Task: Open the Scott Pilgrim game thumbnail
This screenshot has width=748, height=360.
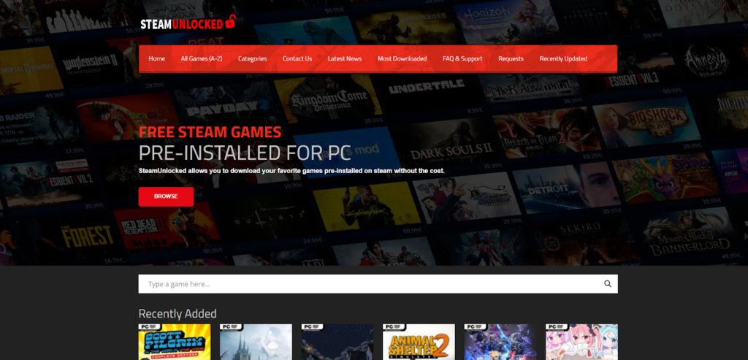Action: 175,342
